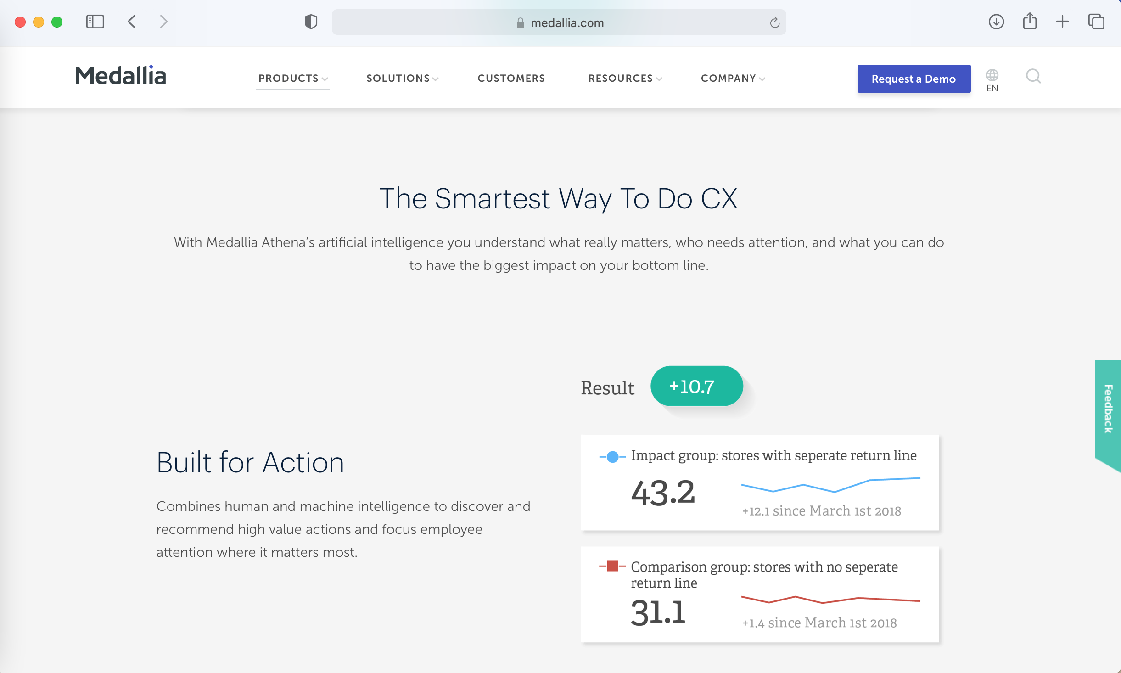Open the privacy report shield icon
The width and height of the screenshot is (1121, 673).
(311, 22)
